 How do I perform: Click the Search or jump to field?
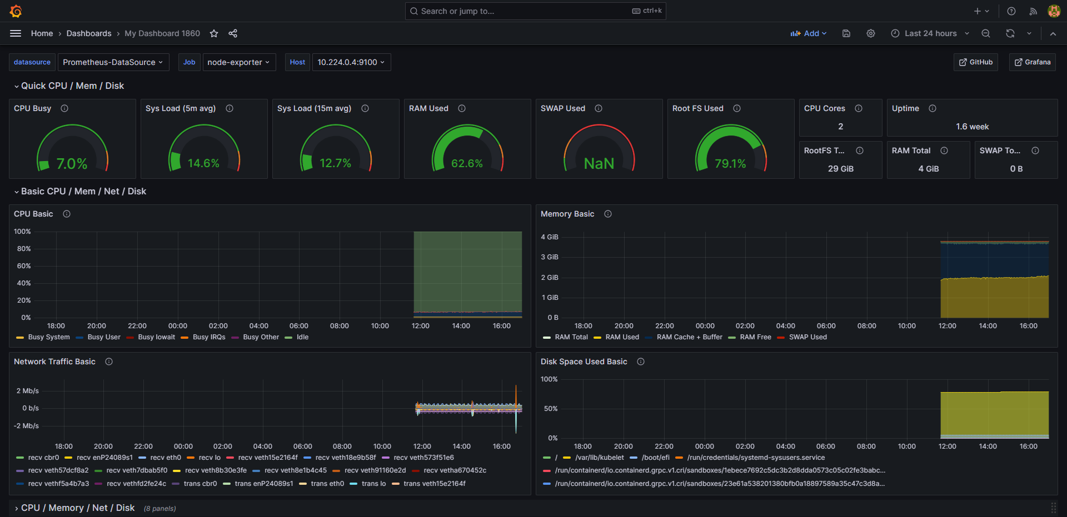(536, 11)
